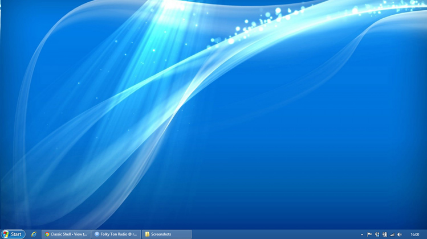Click the play icon on Folky Ton Radio button
The image size is (427, 239).
click(x=97, y=234)
